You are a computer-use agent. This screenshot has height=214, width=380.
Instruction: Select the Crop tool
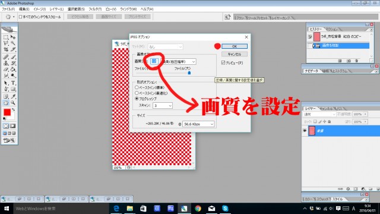[6, 49]
